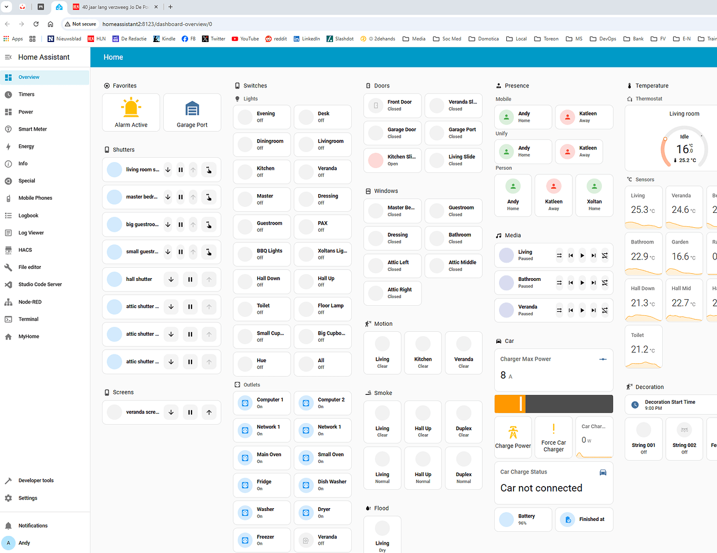The width and height of the screenshot is (717, 553).
Task: Set tilt position of big guestroom shutter
Action: pos(209,225)
